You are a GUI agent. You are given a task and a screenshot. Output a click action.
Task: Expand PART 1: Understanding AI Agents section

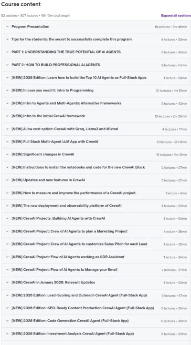point(96,52)
